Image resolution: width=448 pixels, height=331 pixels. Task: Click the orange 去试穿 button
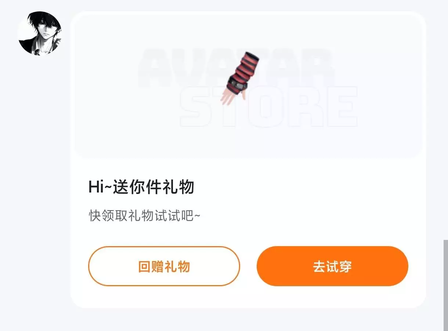pyautogui.click(x=332, y=266)
